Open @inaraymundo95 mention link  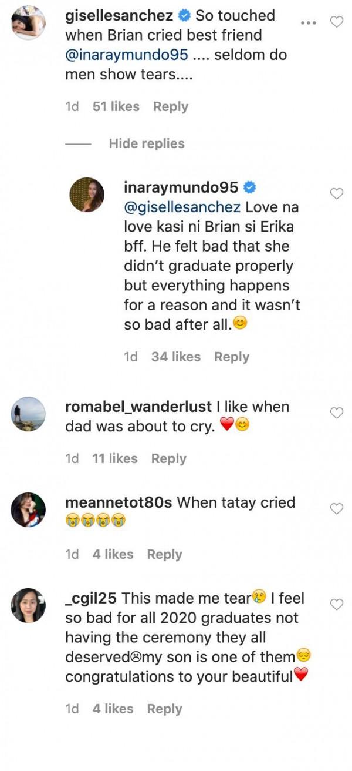click(127, 55)
